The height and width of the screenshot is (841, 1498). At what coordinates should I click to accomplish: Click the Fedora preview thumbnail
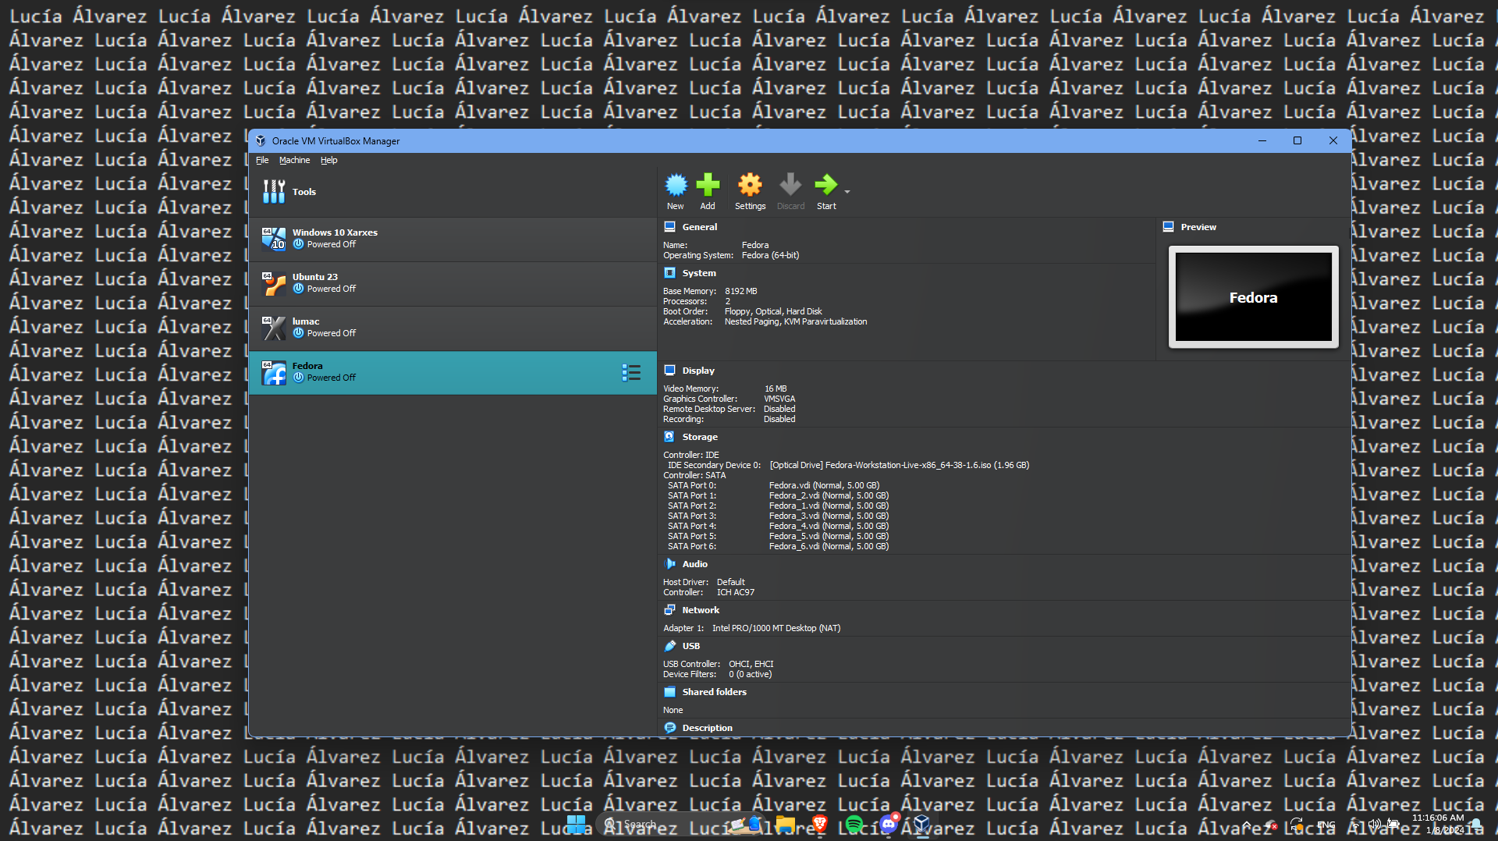(x=1253, y=297)
